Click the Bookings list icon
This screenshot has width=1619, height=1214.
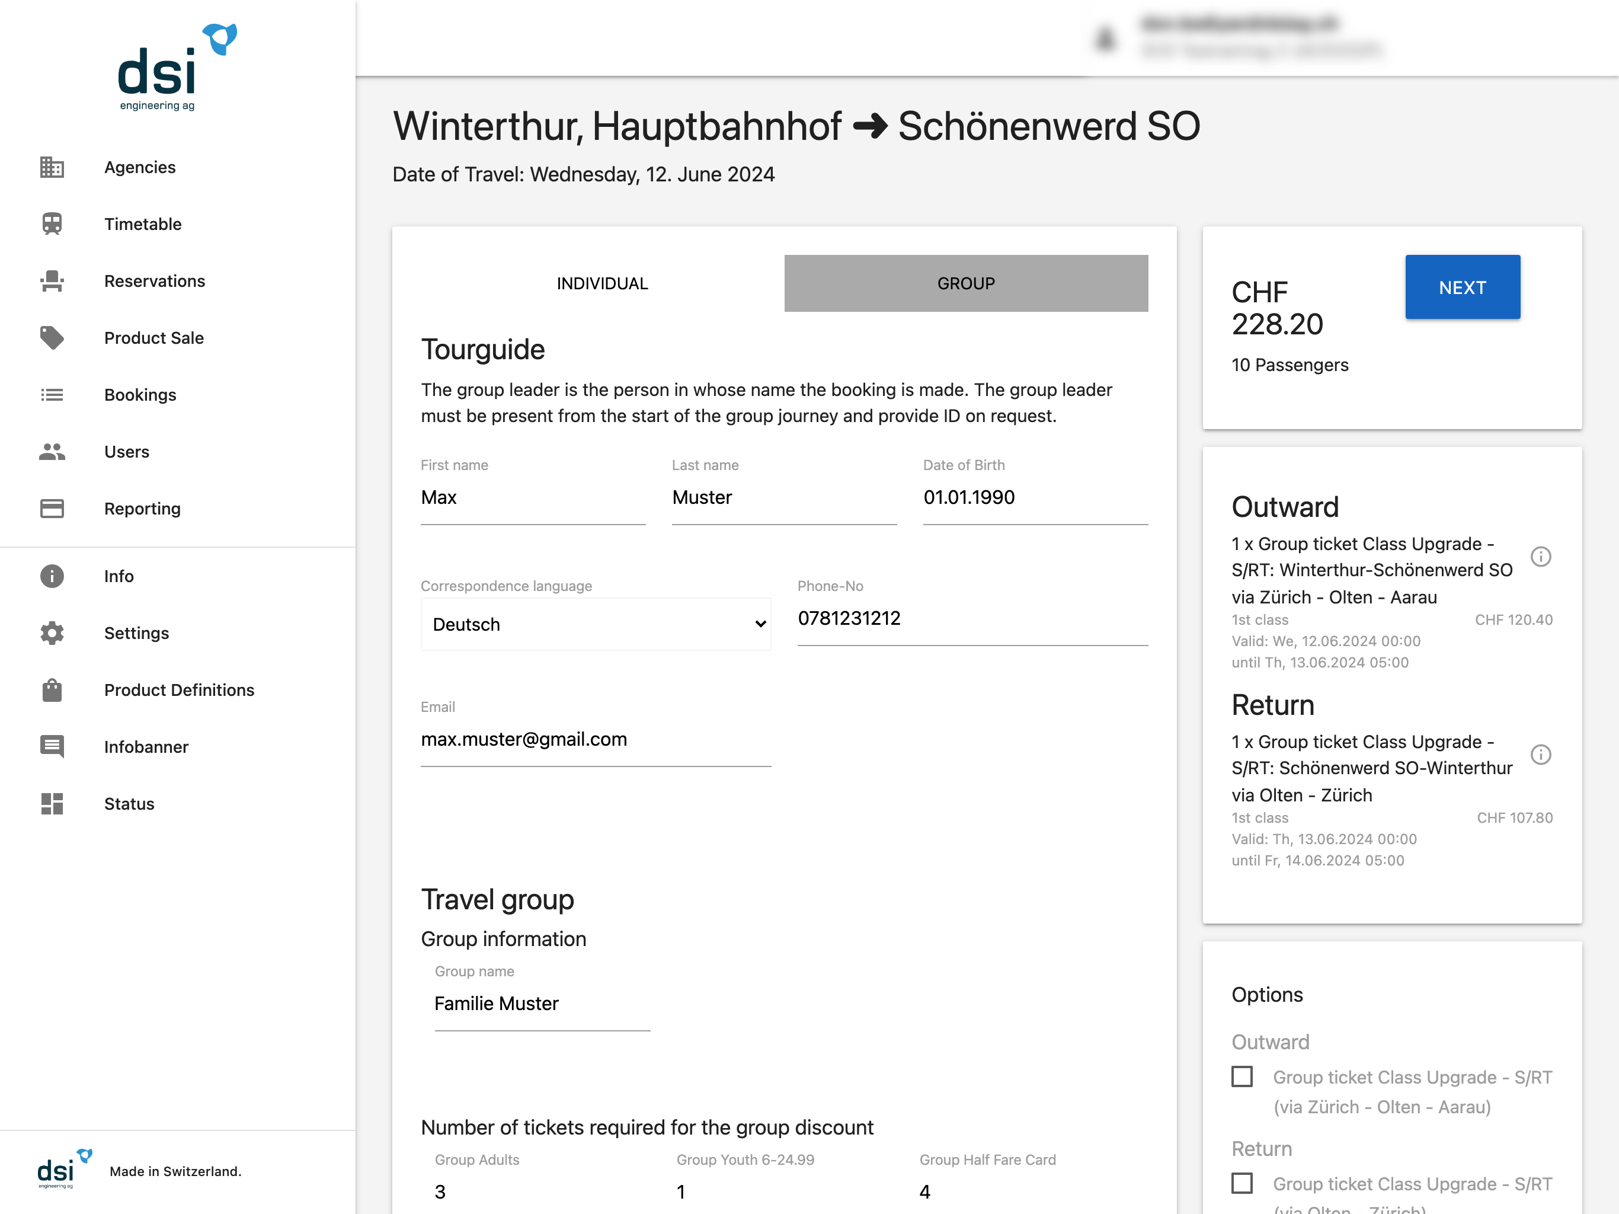pos(52,395)
